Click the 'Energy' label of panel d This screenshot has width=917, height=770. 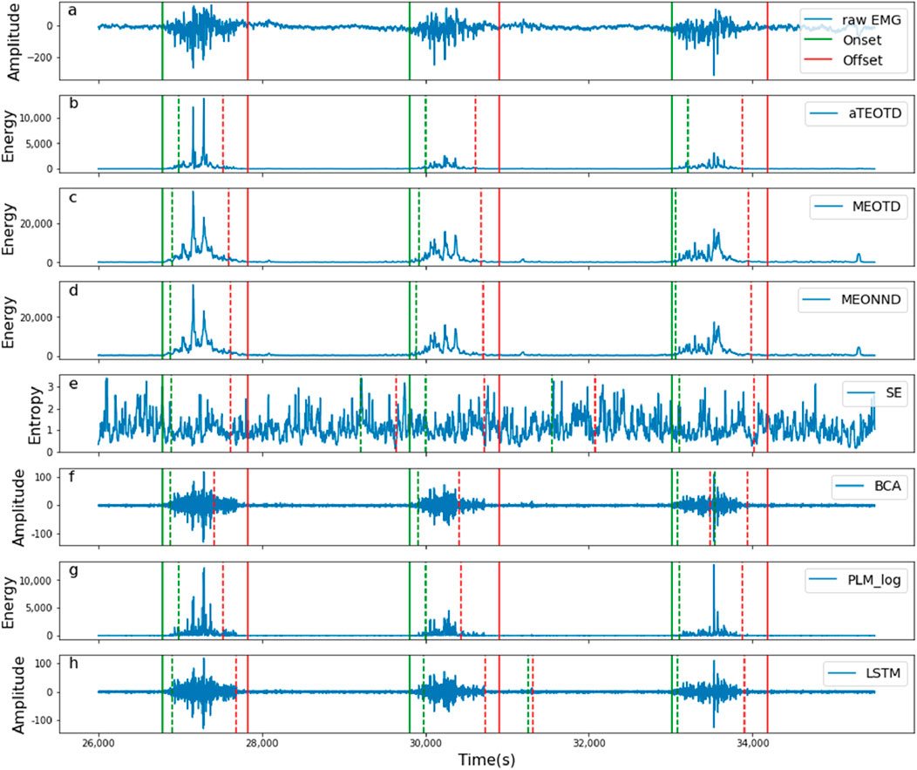[x=9, y=322]
